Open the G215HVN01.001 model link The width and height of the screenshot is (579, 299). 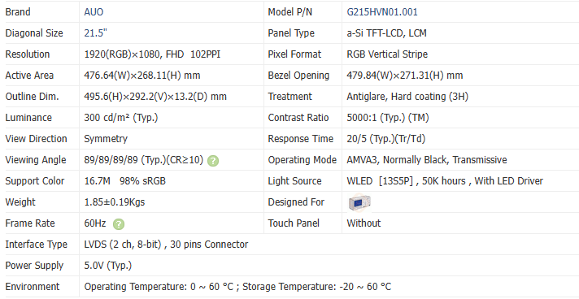(x=382, y=12)
